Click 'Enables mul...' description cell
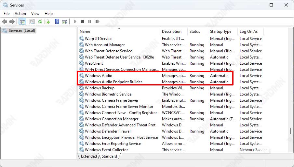Image resolution: width=294 pixels, height=167 pixels. 174,100
